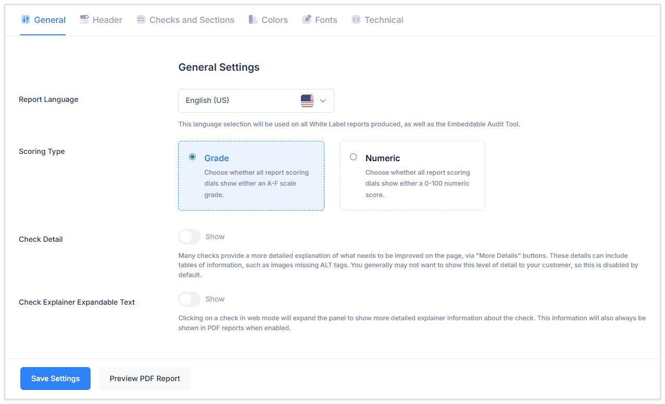Enable the Check Detail Show toggle
Viewport: 665px width, 404px height.
189,237
